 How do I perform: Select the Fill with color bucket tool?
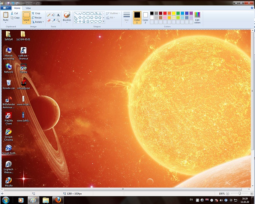coord(54,15)
